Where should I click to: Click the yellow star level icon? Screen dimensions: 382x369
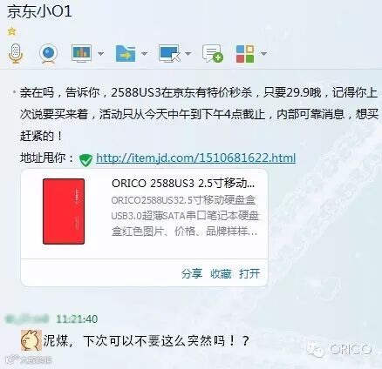click(12, 31)
